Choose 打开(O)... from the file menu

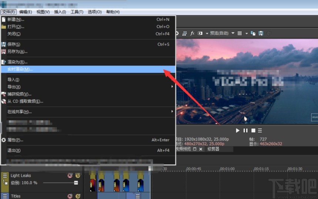point(88,27)
